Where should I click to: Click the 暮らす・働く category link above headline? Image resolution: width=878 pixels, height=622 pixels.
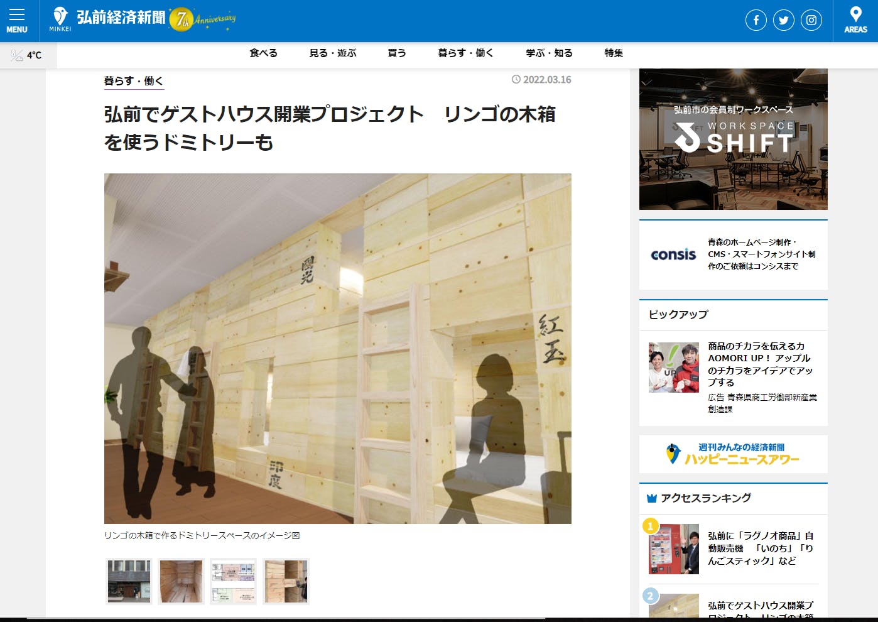[x=134, y=81]
